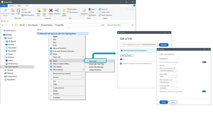Choose Email with Citrix Files
The height and width of the screenshot is (119, 213).
[x=99, y=64]
